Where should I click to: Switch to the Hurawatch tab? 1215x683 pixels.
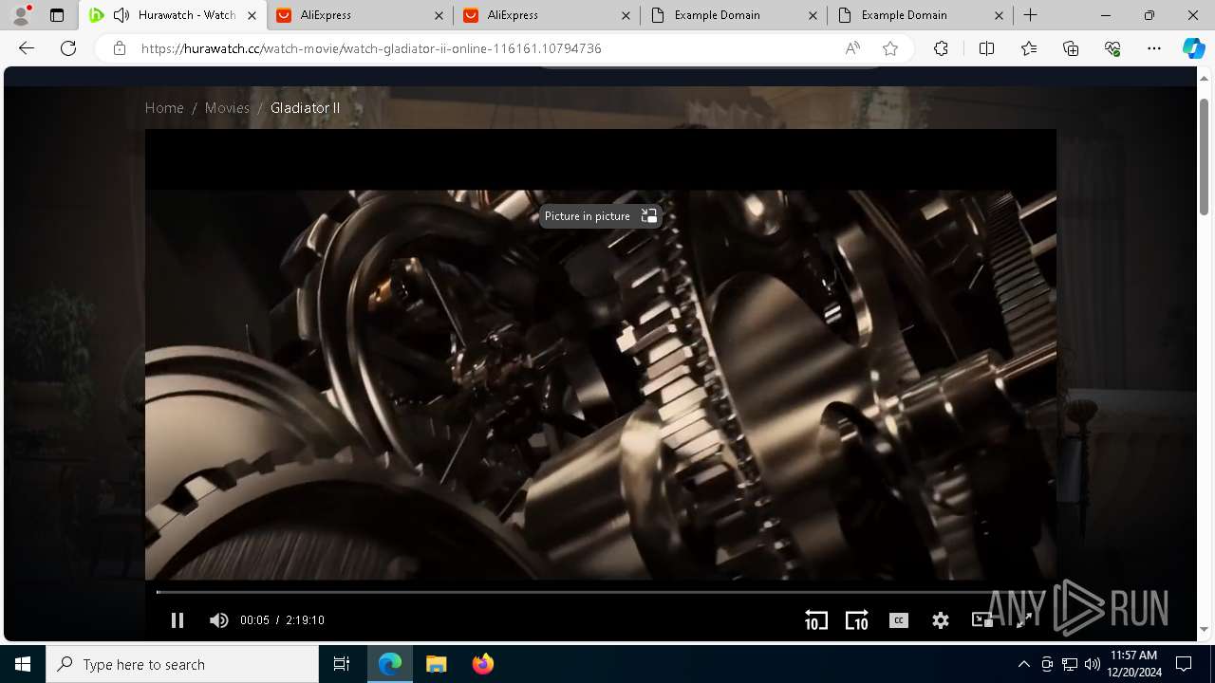[x=173, y=15]
